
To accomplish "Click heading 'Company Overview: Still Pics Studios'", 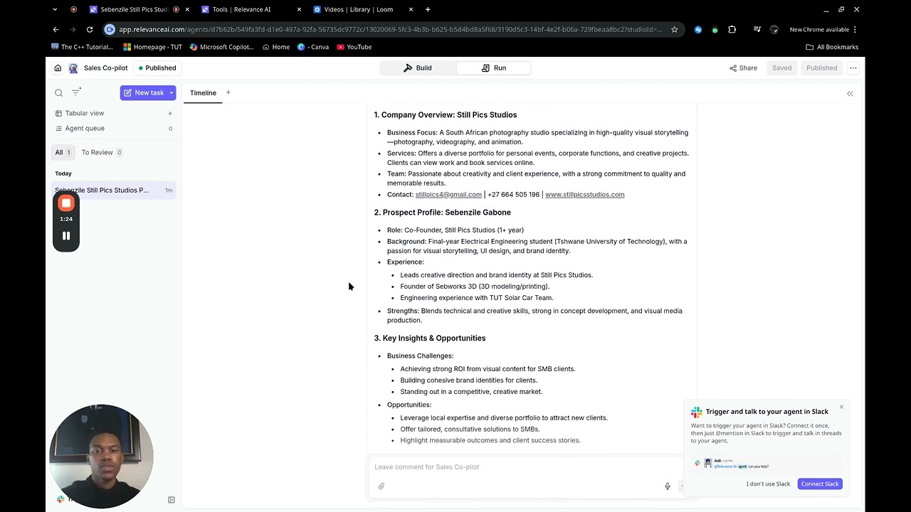I will tap(446, 115).
